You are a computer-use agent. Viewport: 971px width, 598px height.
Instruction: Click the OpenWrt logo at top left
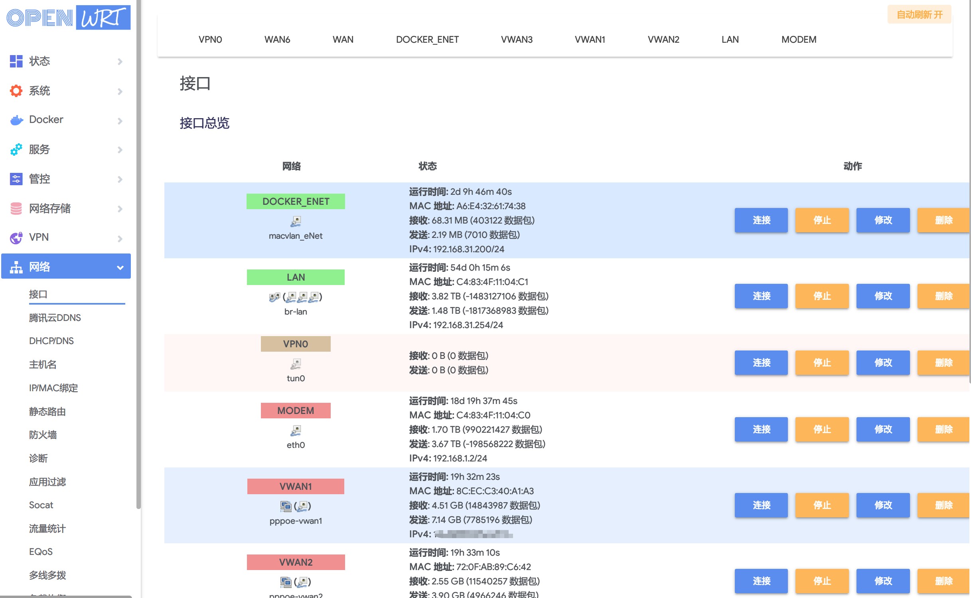click(x=67, y=17)
